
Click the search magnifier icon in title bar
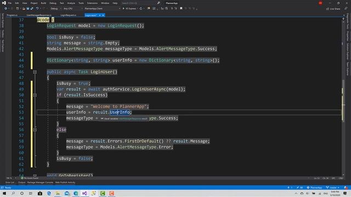158,3
